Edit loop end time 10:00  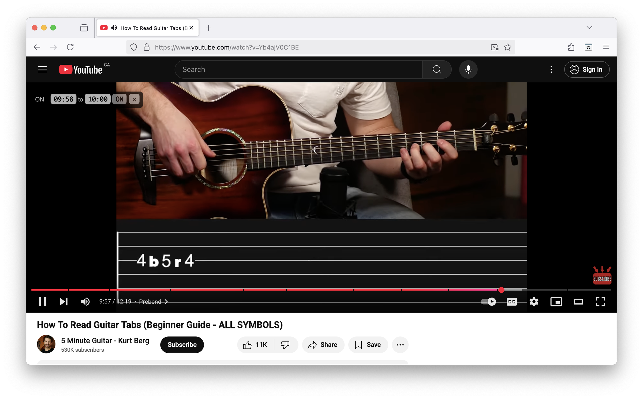(98, 99)
